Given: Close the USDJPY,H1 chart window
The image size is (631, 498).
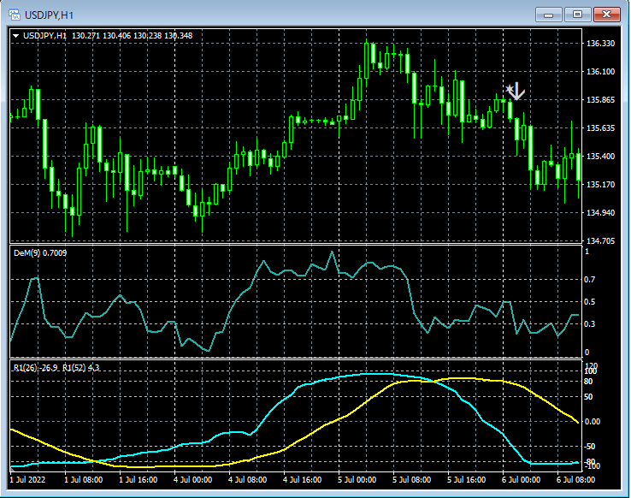Looking at the screenshot, I should point(608,14).
